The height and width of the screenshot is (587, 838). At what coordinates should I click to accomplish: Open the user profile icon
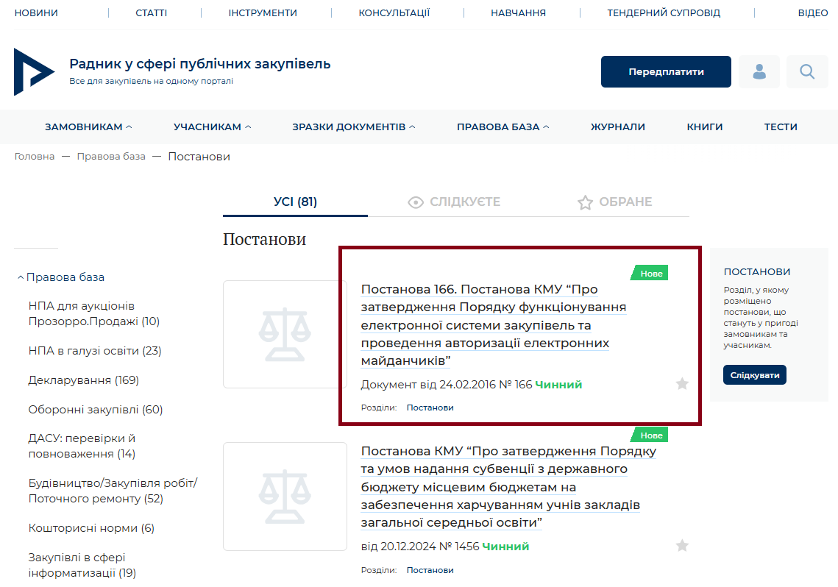coord(759,72)
